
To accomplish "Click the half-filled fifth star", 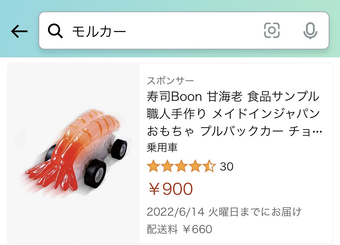I will click(210, 166).
